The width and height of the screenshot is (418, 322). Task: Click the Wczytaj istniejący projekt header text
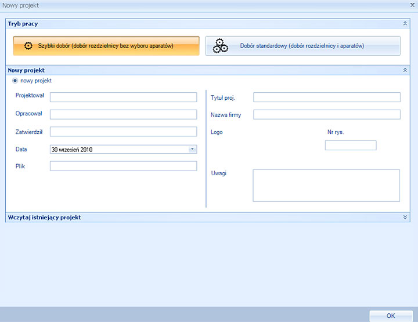click(44, 218)
